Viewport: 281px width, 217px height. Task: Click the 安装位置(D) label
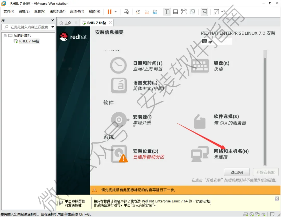coord(145,151)
